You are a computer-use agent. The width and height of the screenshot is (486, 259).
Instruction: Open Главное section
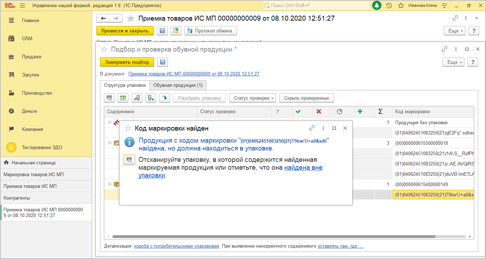(x=46, y=20)
